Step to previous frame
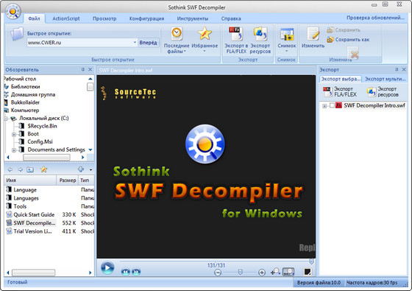The height and width of the screenshot is (291, 412). pyautogui.click(x=126, y=272)
